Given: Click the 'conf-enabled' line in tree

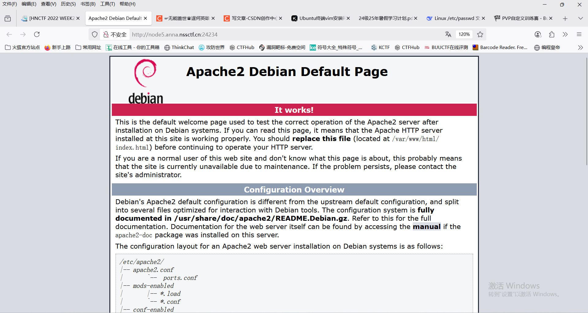Looking at the screenshot, I should coord(153,310).
